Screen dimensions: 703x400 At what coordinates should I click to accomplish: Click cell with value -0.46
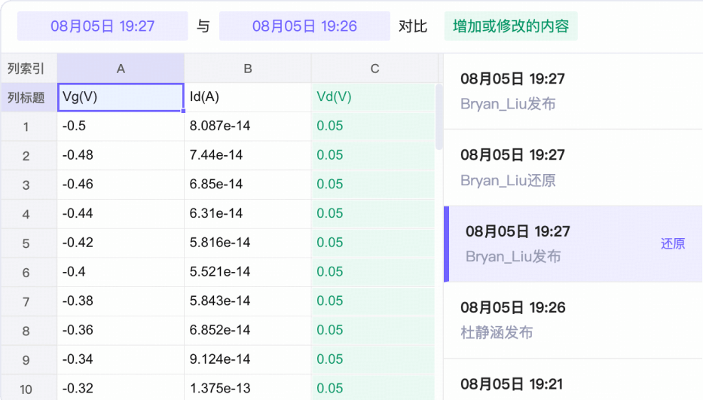point(121,185)
